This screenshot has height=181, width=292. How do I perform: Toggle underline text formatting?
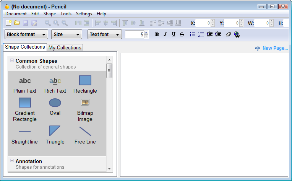pyautogui.click(x=174, y=34)
